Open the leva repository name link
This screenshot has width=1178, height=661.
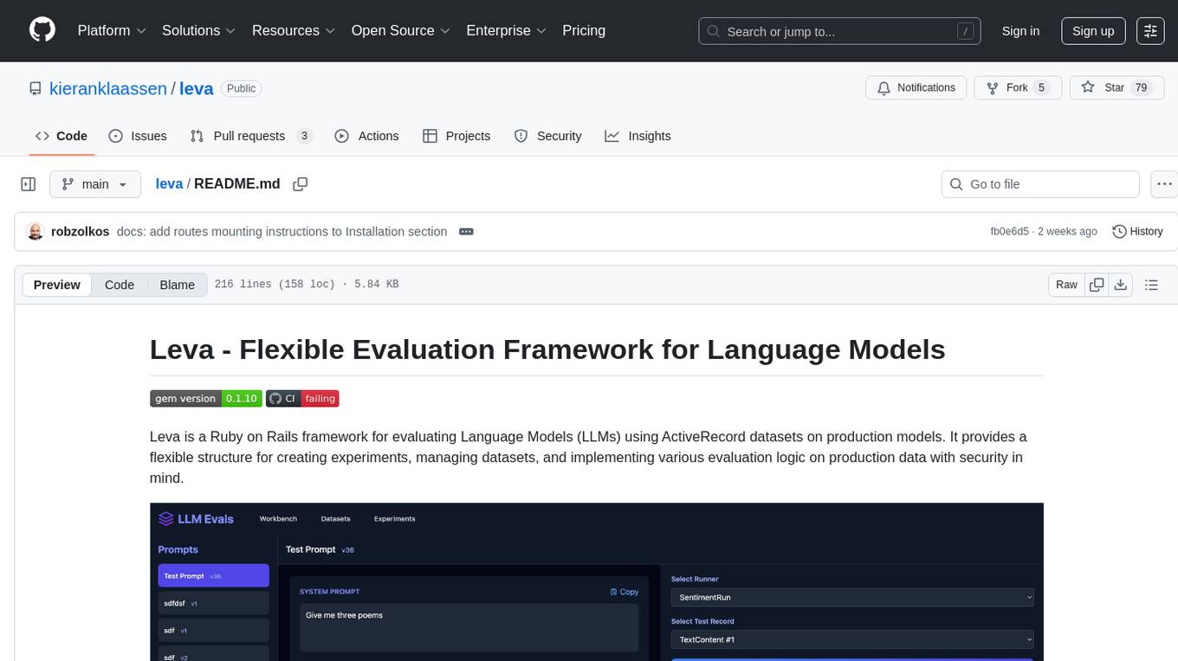pyautogui.click(x=197, y=88)
